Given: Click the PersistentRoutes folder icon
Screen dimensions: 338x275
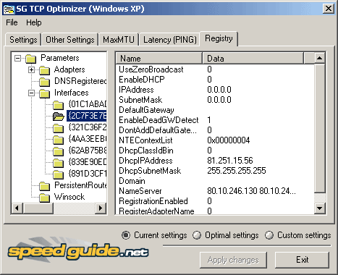Looking at the screenshot, I should coord(45,186).
